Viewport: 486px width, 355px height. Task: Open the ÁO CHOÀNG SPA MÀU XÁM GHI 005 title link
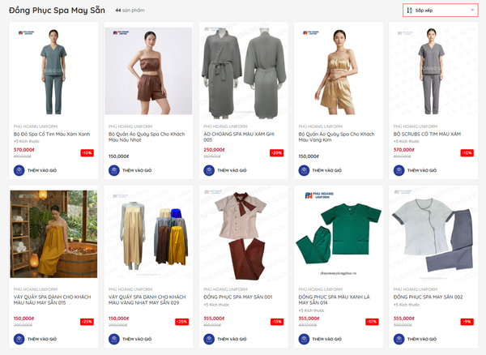[x=237, y=136]
